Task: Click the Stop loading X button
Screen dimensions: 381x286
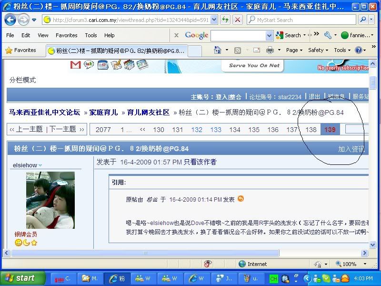Action: [x=237, y=20]
